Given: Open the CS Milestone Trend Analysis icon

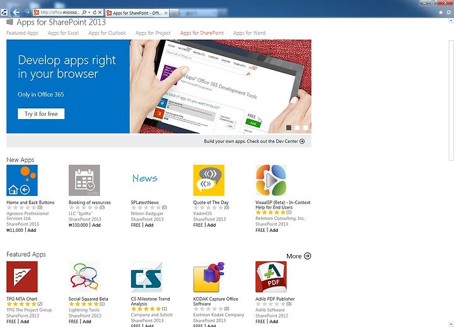Looking at the screenshot, I should (146, 277).
